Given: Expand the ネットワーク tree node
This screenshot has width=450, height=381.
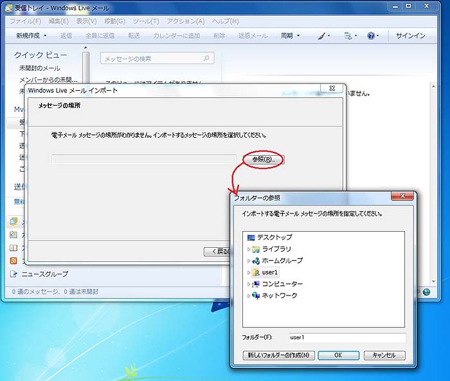Looking at the screenshot, I should tap(249, 295).
